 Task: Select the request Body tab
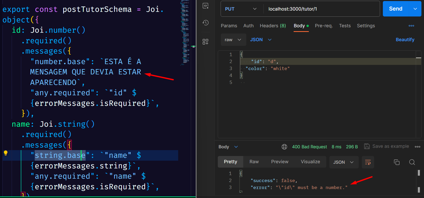pyautogui.click(x=301, y=26)
